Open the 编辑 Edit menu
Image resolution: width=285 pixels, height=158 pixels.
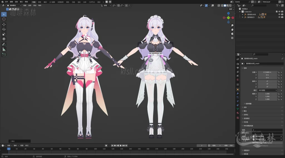(11, 2)
